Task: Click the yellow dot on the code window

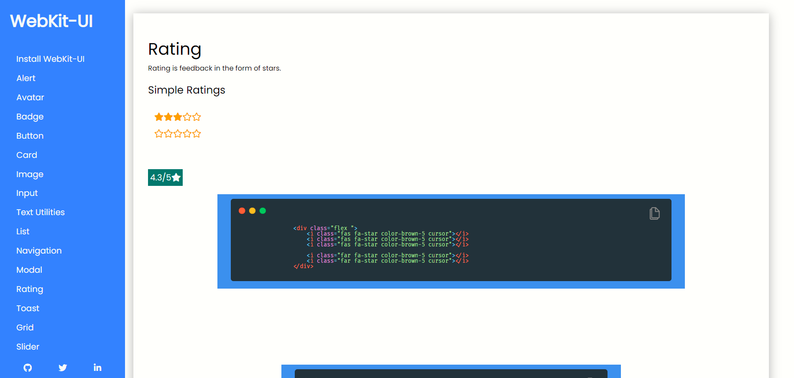Action: (x=252, y=211)
